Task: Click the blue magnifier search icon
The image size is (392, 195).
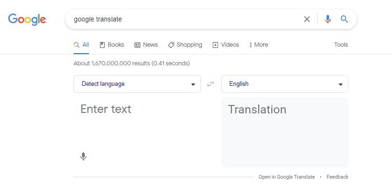Action: point(344,19)
